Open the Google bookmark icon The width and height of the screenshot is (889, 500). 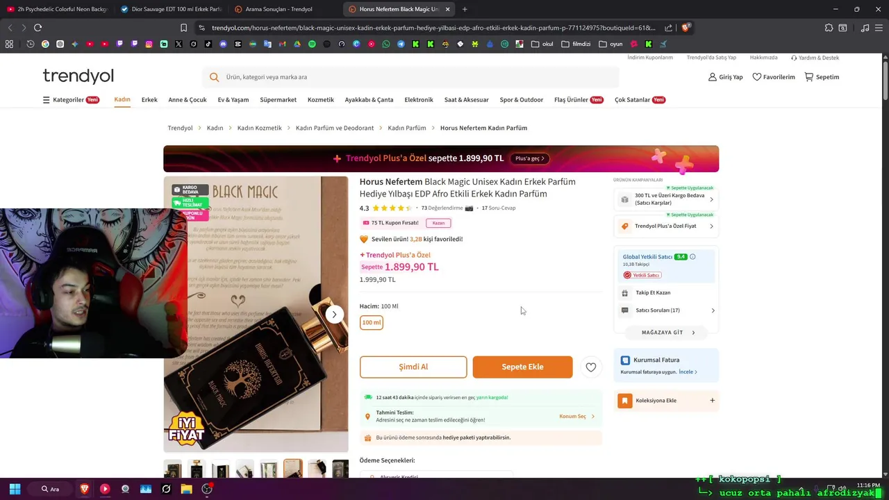pos(45,44)
